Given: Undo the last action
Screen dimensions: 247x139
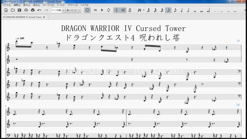Looking at the screenshot, I should 39,10.
